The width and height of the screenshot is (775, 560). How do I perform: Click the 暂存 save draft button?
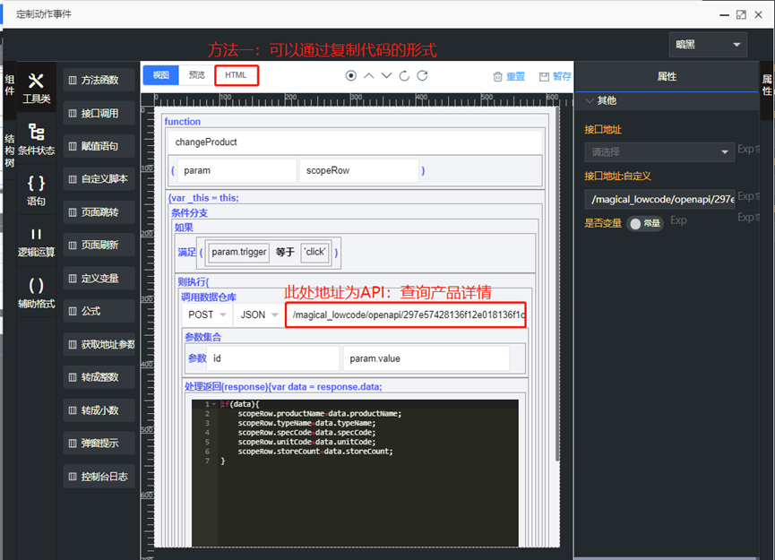[x=555, y=77]
